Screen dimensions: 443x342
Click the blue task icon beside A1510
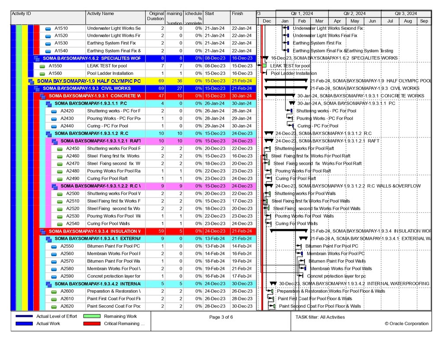(x=48, y=29)
